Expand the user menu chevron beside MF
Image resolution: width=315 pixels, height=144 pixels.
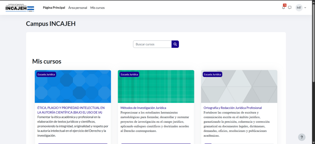click(305, 8)
